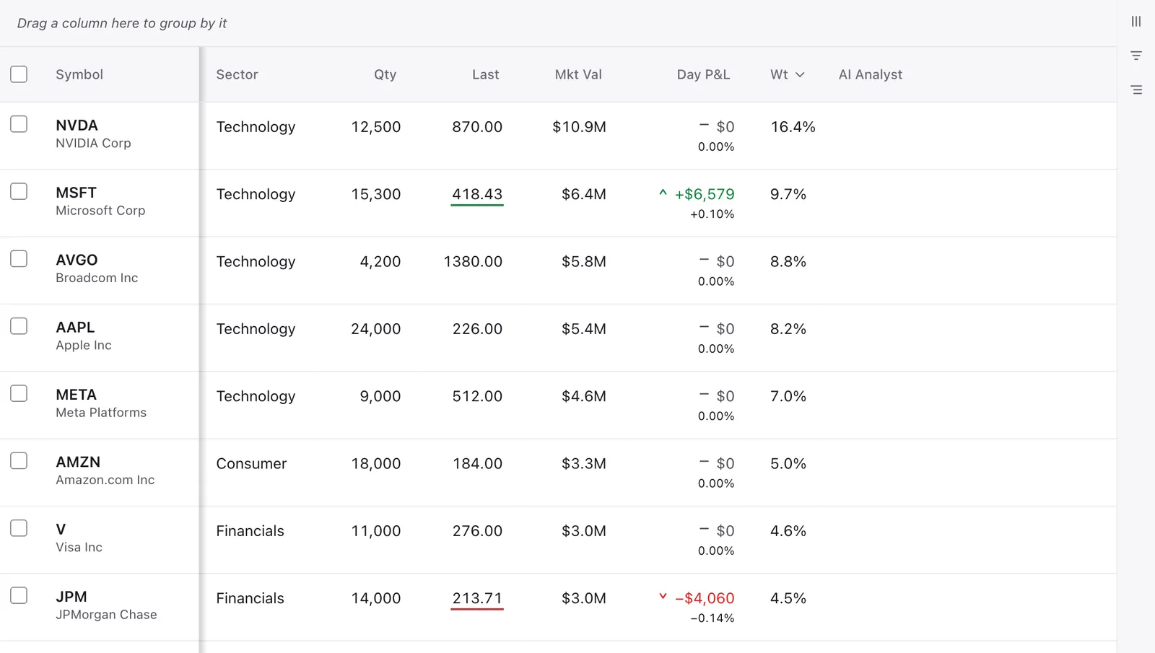This screenshot has width=1155, height=653.
Task: Check the JPM row checkbox
Action: [x=19, y=595]
